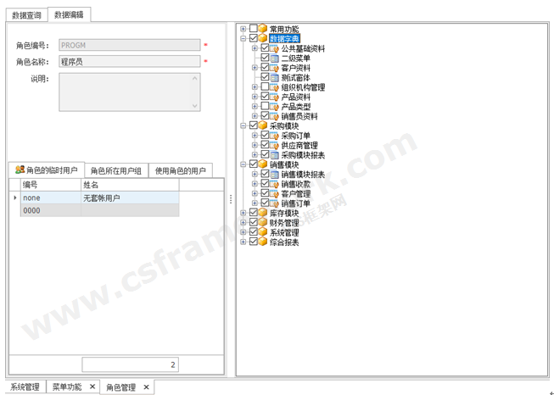Image resolution: width=554 pixels, height=395 pixels.
Task: Expand the 公共基础资料 node
Action: click(x=255, y=48)
